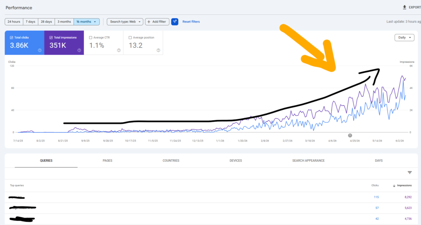The width and height of the screenshot is (421, 225).
Task: Select the 7 days date range
Action: 30,22
